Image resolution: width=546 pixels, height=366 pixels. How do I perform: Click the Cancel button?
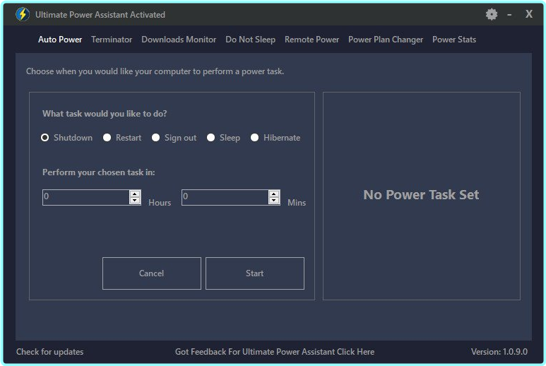point(151,273)
